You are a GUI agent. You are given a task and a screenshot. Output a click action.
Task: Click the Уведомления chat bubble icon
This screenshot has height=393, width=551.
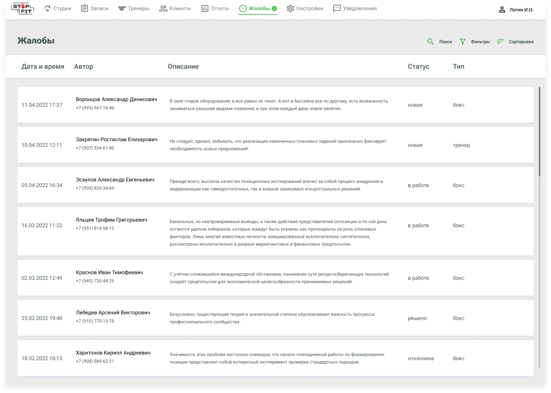pyautogui.click(x=337, y=8)
